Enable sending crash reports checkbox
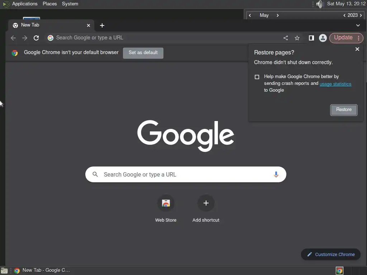367x275 pixels. click(257, 77)
